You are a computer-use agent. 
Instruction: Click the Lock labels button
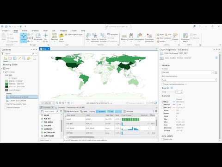pyautogui.click(x=168, y=35)
